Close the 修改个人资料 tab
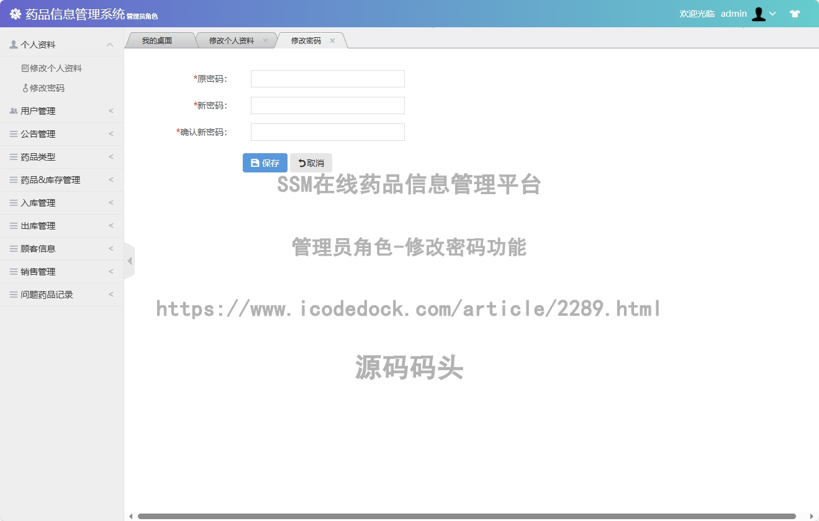This screenshot has height=521, width=819. coord(266,40)
